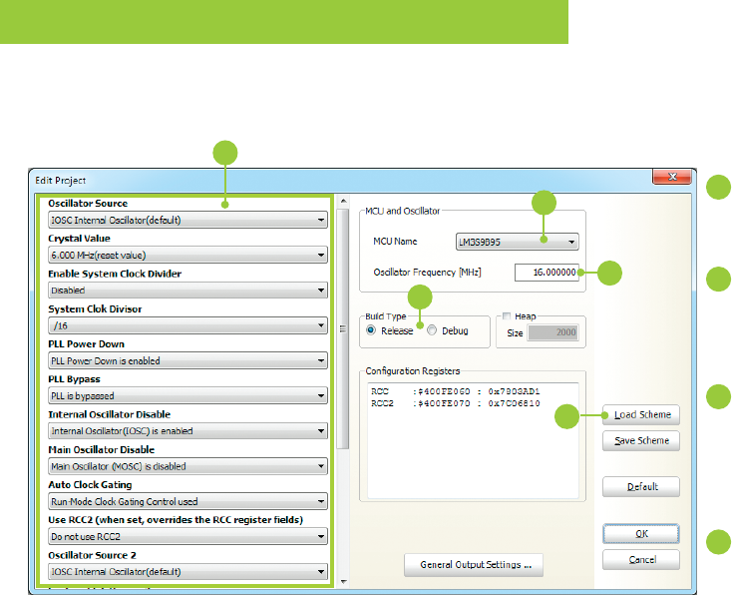Open the PLL Bypass dropdown
732x595 pixels.
187,396
